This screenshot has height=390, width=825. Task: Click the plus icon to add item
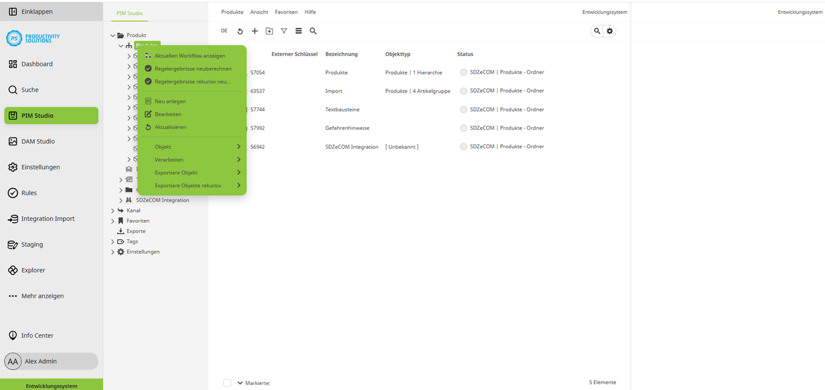(x=254, y=31)
